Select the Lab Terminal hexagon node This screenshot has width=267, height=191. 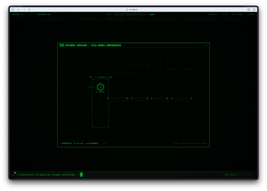[100, 87]
